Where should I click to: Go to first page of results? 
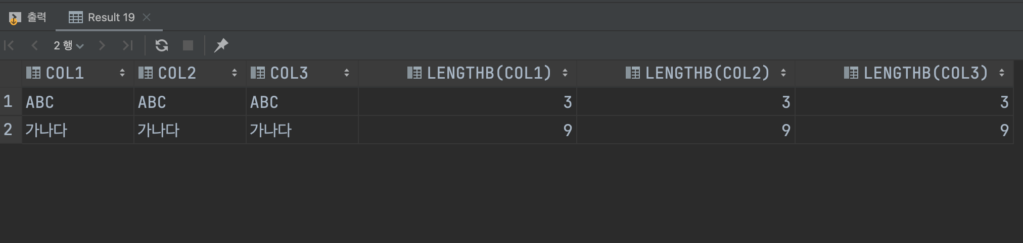pos(9,46)
